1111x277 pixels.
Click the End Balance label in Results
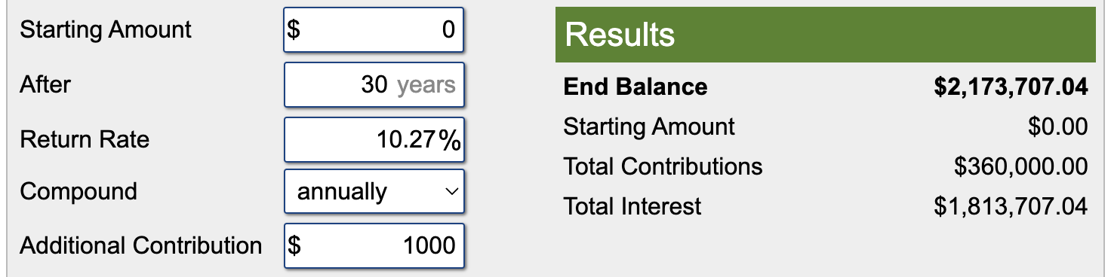(x=636, y=87)
